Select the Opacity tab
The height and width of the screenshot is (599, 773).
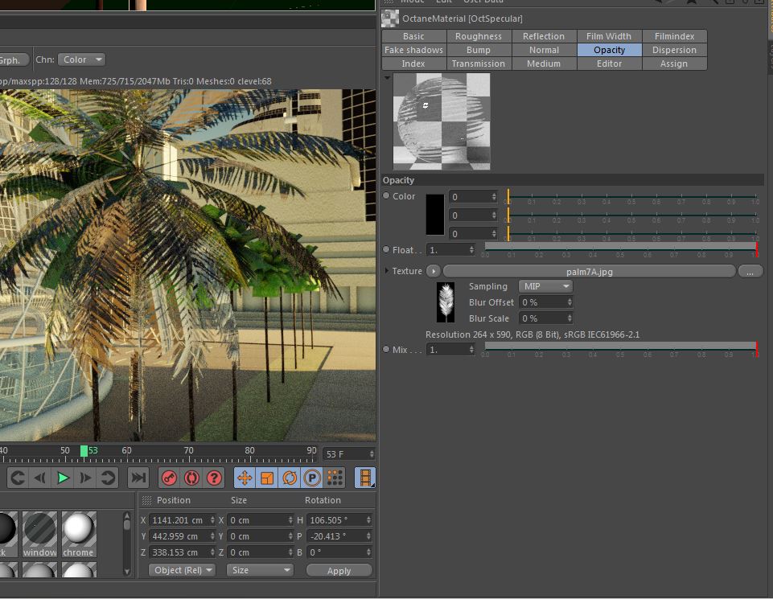609,50
